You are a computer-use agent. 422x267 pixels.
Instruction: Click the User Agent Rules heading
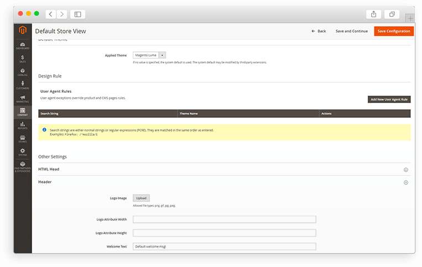[56, 91]
